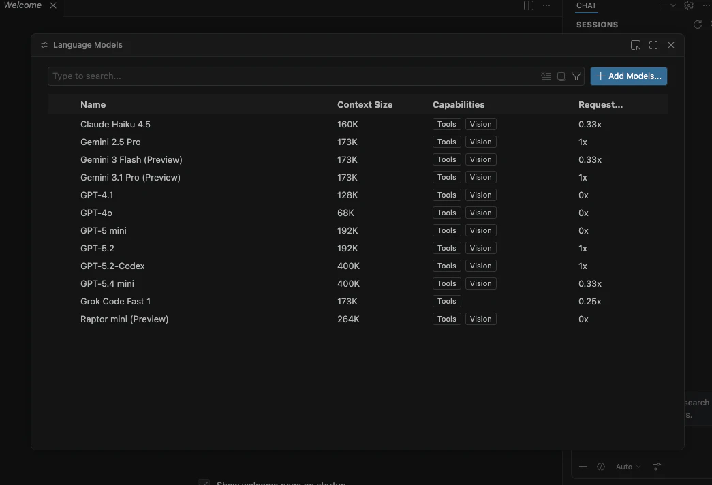Viewport: 712px width, 485px height.
Task: Select the CHAT panel tab
Action: point(586,5)
